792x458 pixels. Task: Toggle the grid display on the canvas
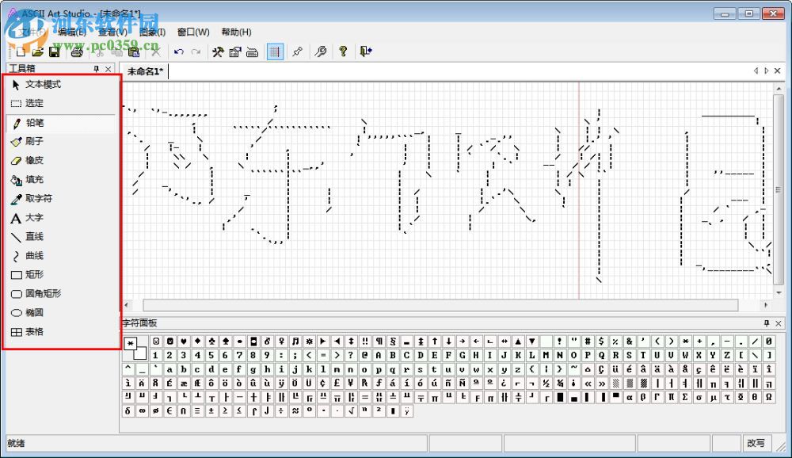tap(274, 52)
